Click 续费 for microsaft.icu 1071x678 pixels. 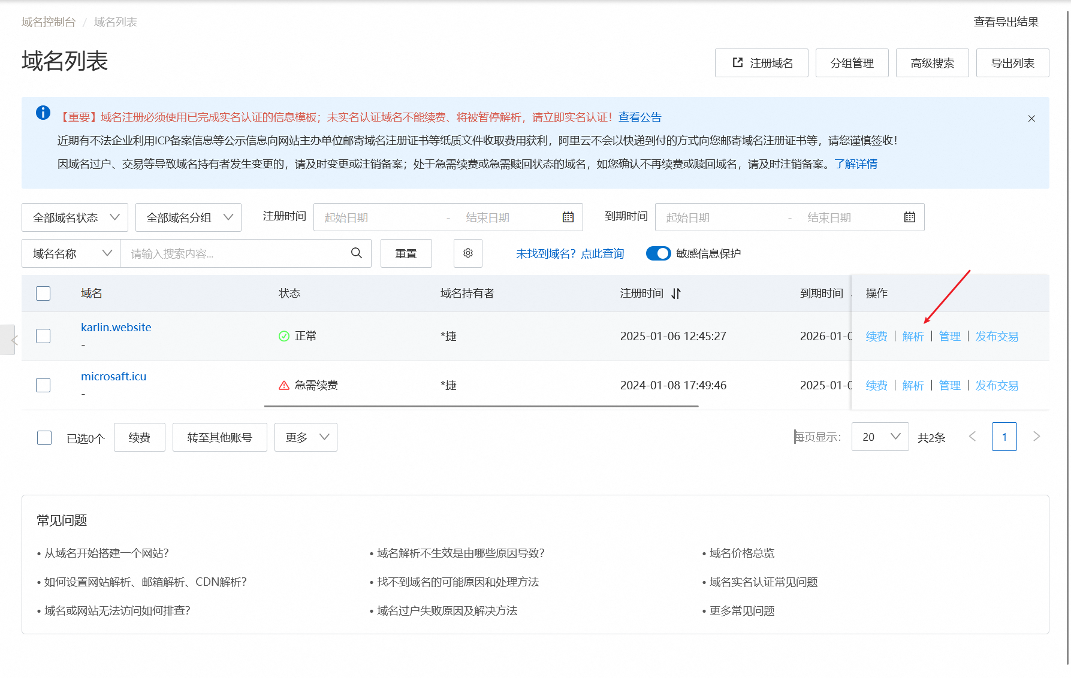coord(877,386)
